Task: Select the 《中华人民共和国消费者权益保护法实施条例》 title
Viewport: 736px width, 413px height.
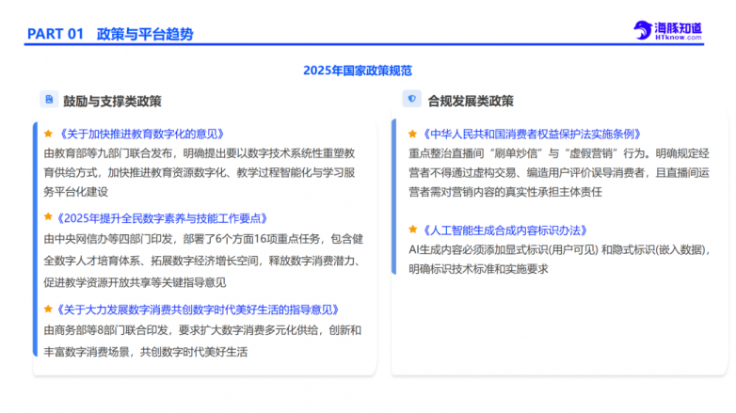Action: [x=532, y=134]
